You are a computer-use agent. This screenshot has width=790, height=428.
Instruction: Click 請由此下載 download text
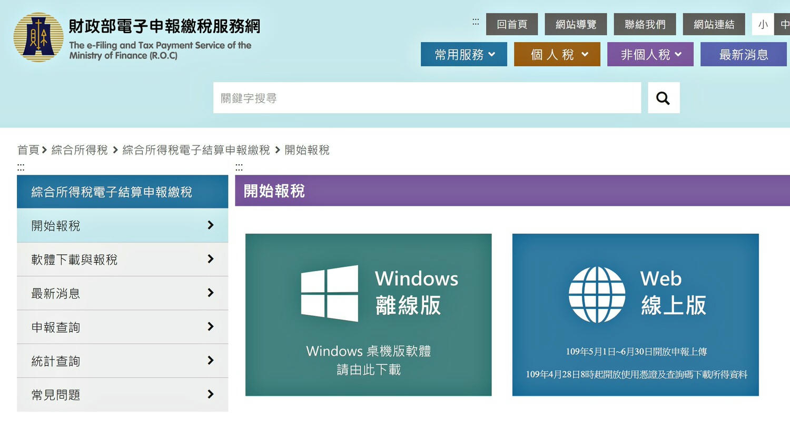pyautogui.click(x=369, y=370)
